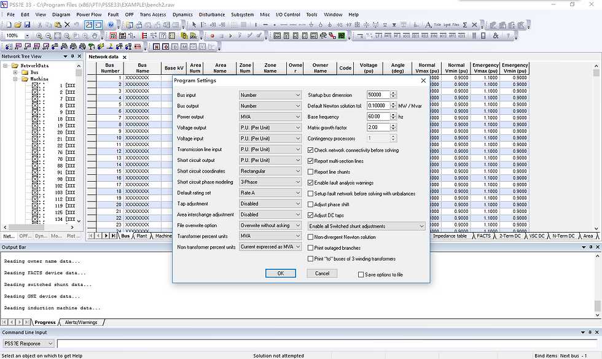Click the text annotation letter A icon

[x=428, y=25]
